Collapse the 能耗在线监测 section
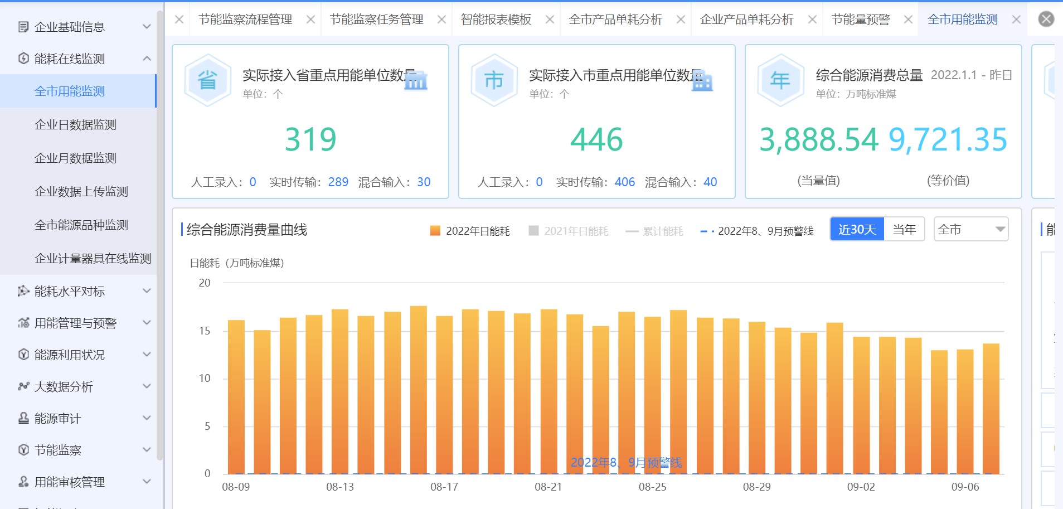1063x509 pixels. (x=147, y=59)
